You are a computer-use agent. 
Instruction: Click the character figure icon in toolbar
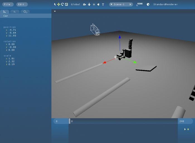(89, 4)
